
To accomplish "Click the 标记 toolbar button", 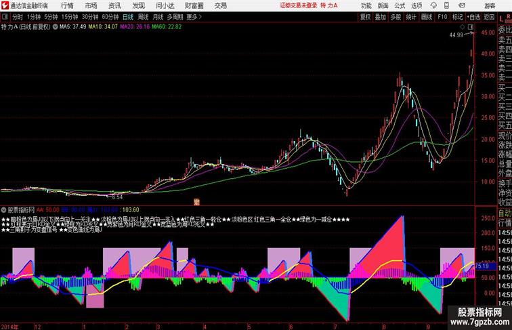I will pos(457,17).
